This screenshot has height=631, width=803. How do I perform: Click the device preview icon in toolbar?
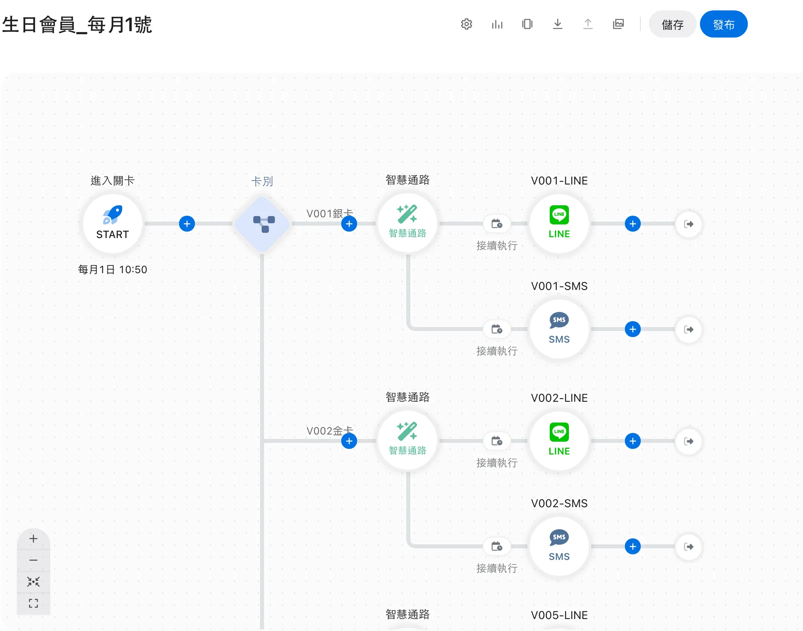[x=527, y=24]
